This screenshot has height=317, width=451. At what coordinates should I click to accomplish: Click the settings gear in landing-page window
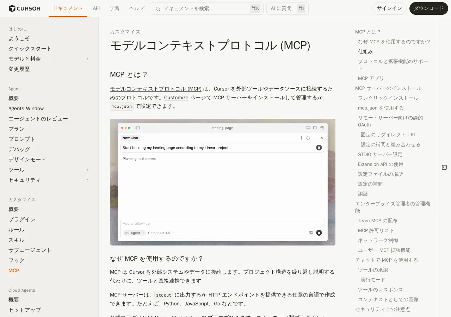coord(322,128)
